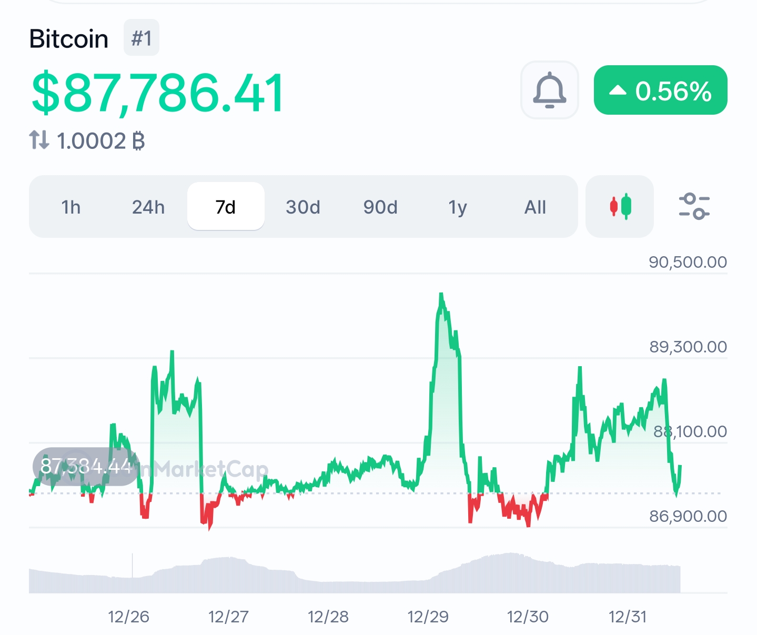Show the 1y price chart
The width and height of the screenshot is (757, 635).
point(458,207)
